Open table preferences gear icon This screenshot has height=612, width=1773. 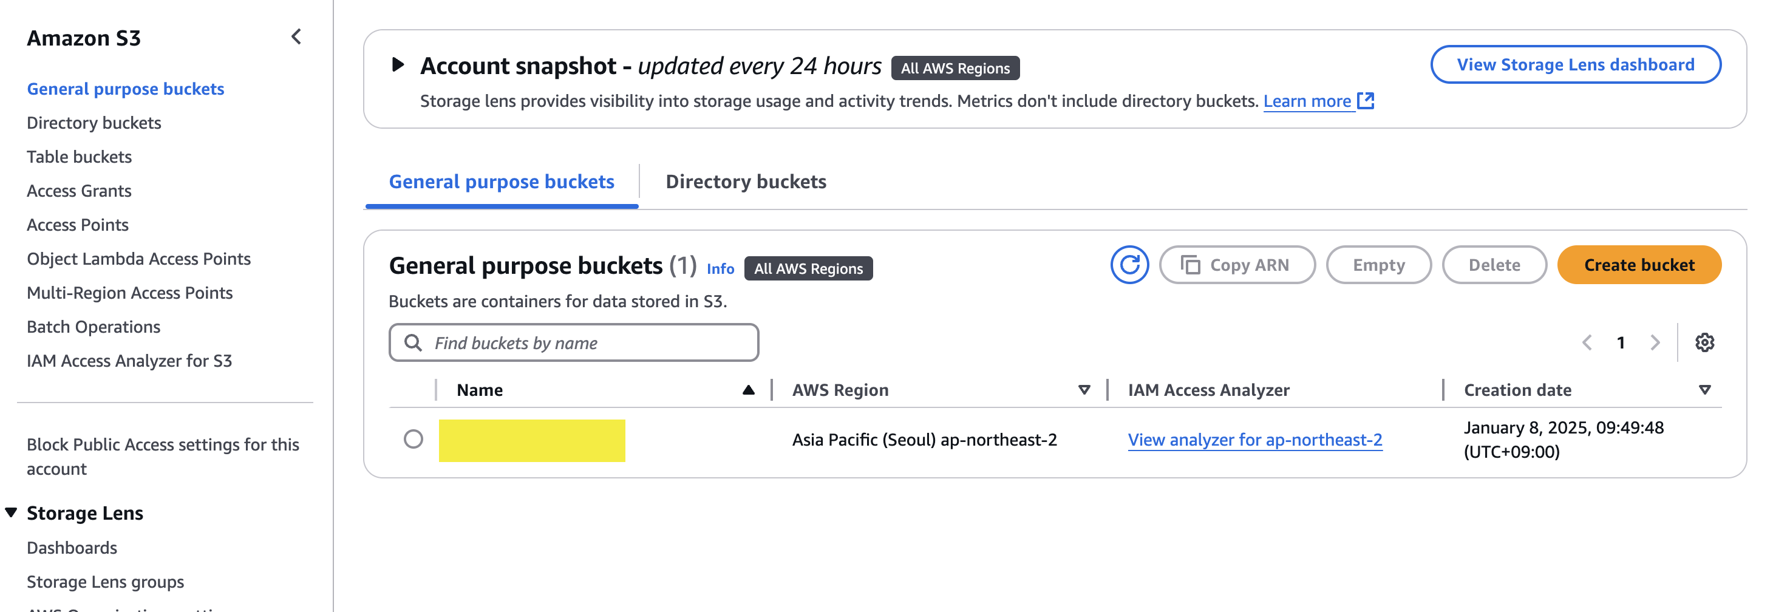[1704, 343]
